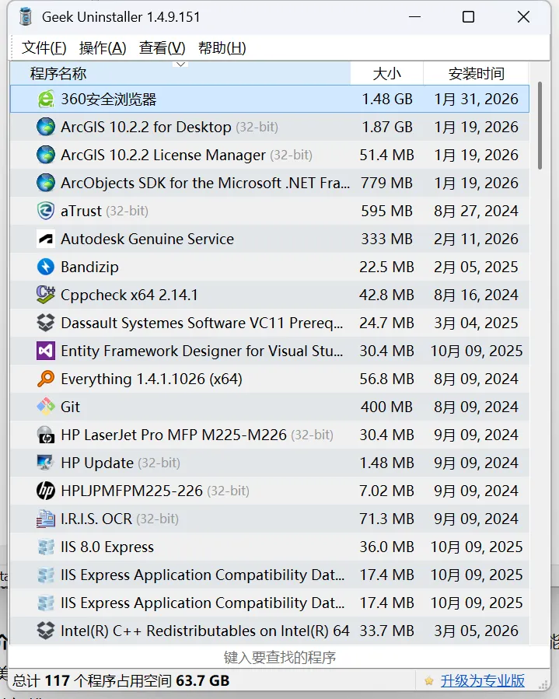This screenshot has height=699, width=559.
Task: Click the Git colorful icon
Action: point(45,407)
